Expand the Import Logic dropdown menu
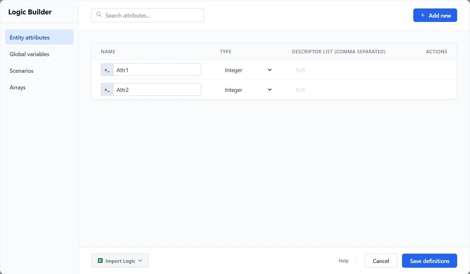The height and width of the screenshot is (274, 470). point(120,261)
